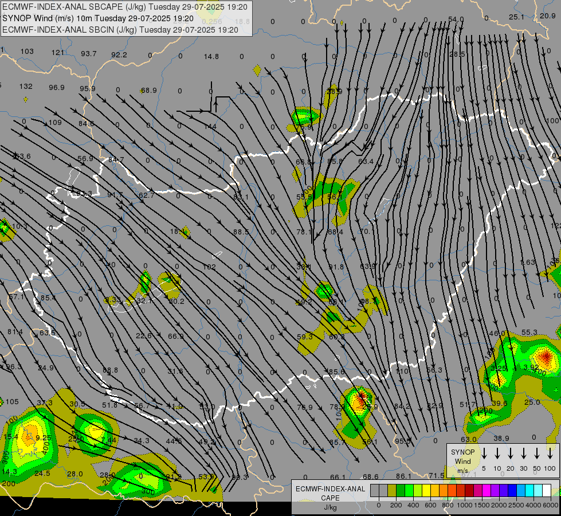Image resolution: width=561 pixels, height=516 pixels.
Task: Click the SBCIN title line at top
Action: pos(120,30)
